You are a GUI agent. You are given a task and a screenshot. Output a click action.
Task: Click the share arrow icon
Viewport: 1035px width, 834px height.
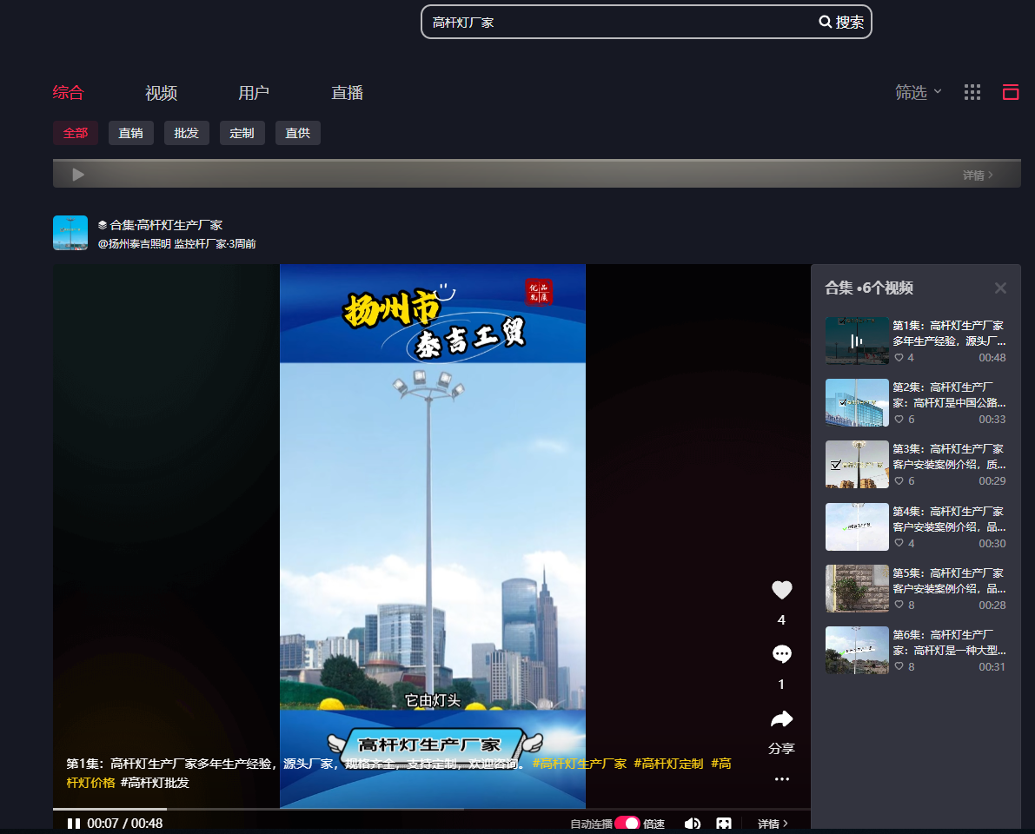coord(781,719)
